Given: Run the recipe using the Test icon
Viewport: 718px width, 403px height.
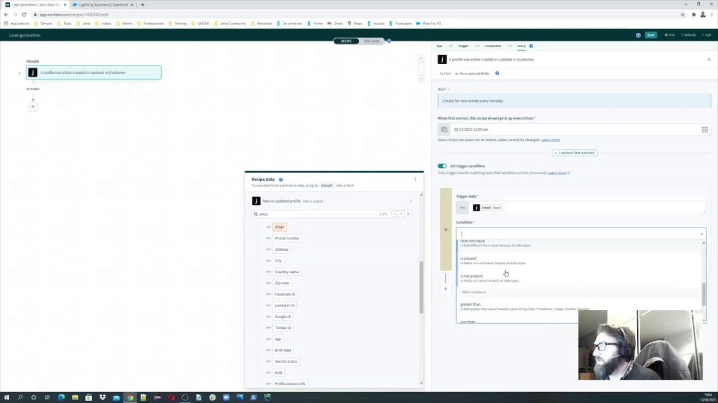Looking at the screenshot, I should click(670, 35).
